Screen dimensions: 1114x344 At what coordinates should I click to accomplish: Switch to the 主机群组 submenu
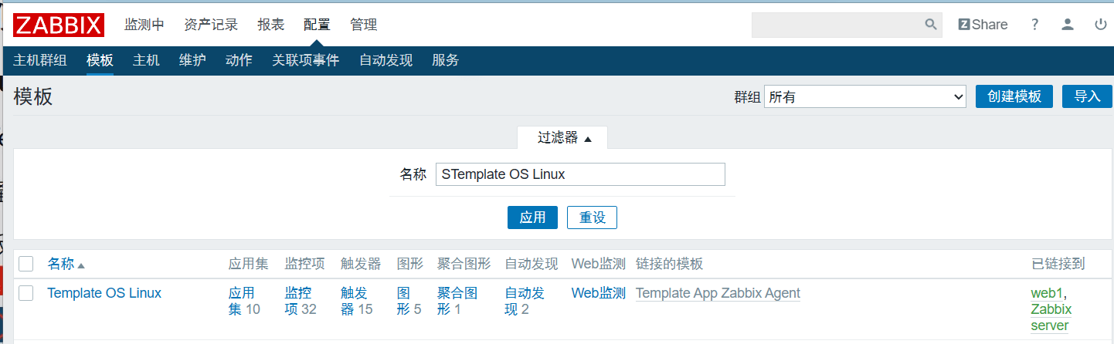[40, 60]
